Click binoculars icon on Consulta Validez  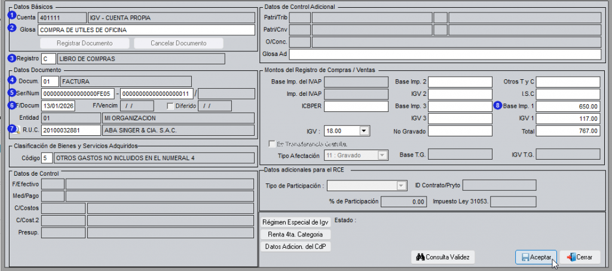click(420, 257)
